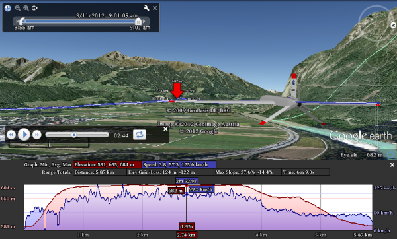Click the clock icon in time slider
Viewport: 397px width, 239px height.
8,8
